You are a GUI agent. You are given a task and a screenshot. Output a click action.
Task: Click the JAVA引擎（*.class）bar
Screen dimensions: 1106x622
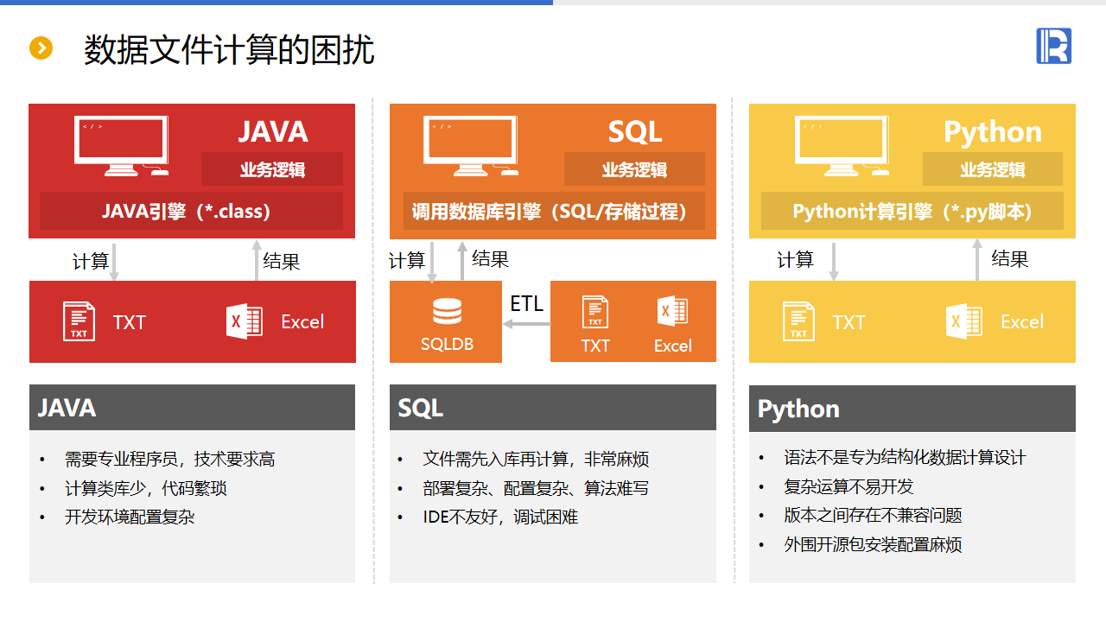point(191,211)
